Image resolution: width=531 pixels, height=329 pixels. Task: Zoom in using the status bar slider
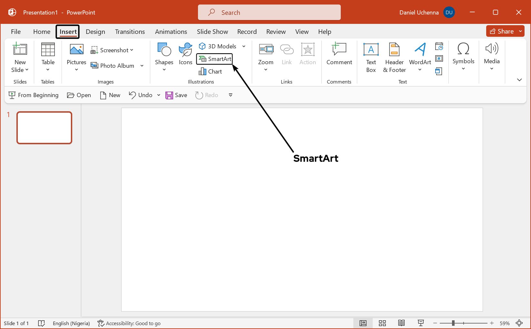point(492,323)
